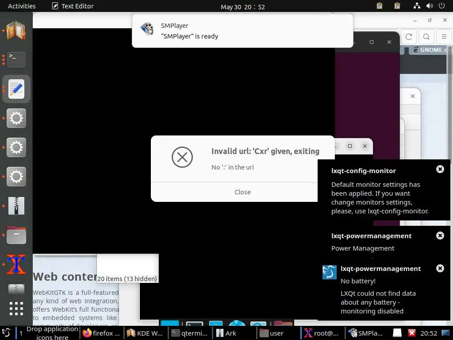
Task: Open the Archive Manager zipper icon in dock
Action: coord(16,205)
